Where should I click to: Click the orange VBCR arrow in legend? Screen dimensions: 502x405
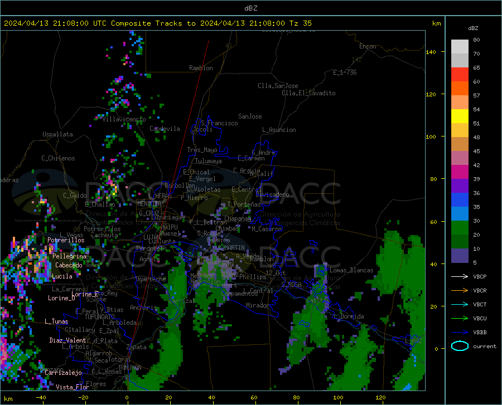(x=460, y=291)
